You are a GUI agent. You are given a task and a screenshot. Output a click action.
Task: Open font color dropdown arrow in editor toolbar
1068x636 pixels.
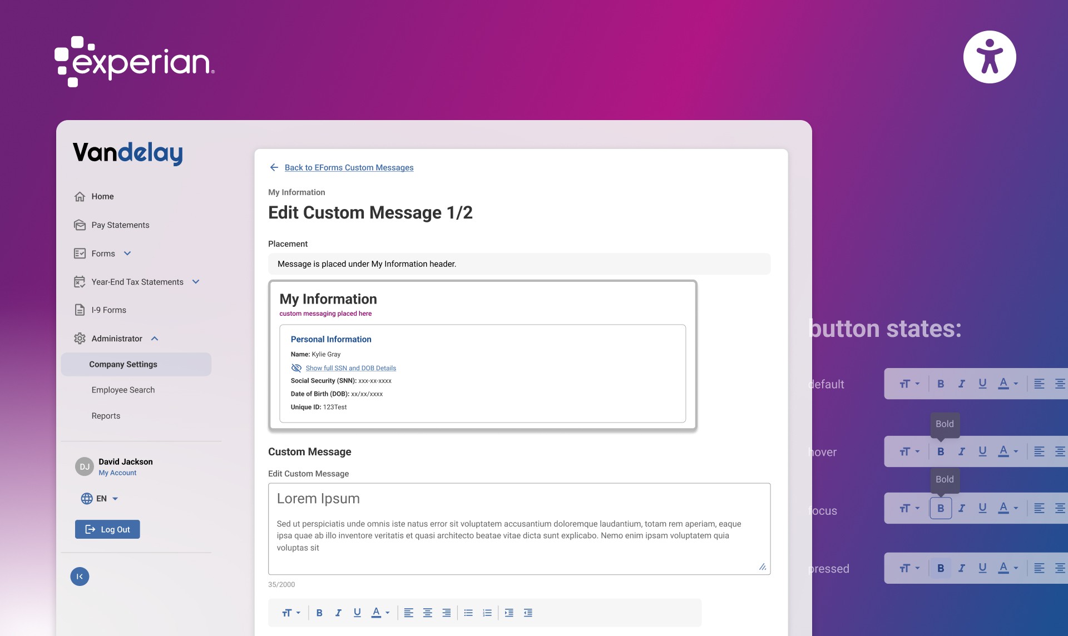coord(388,613)
